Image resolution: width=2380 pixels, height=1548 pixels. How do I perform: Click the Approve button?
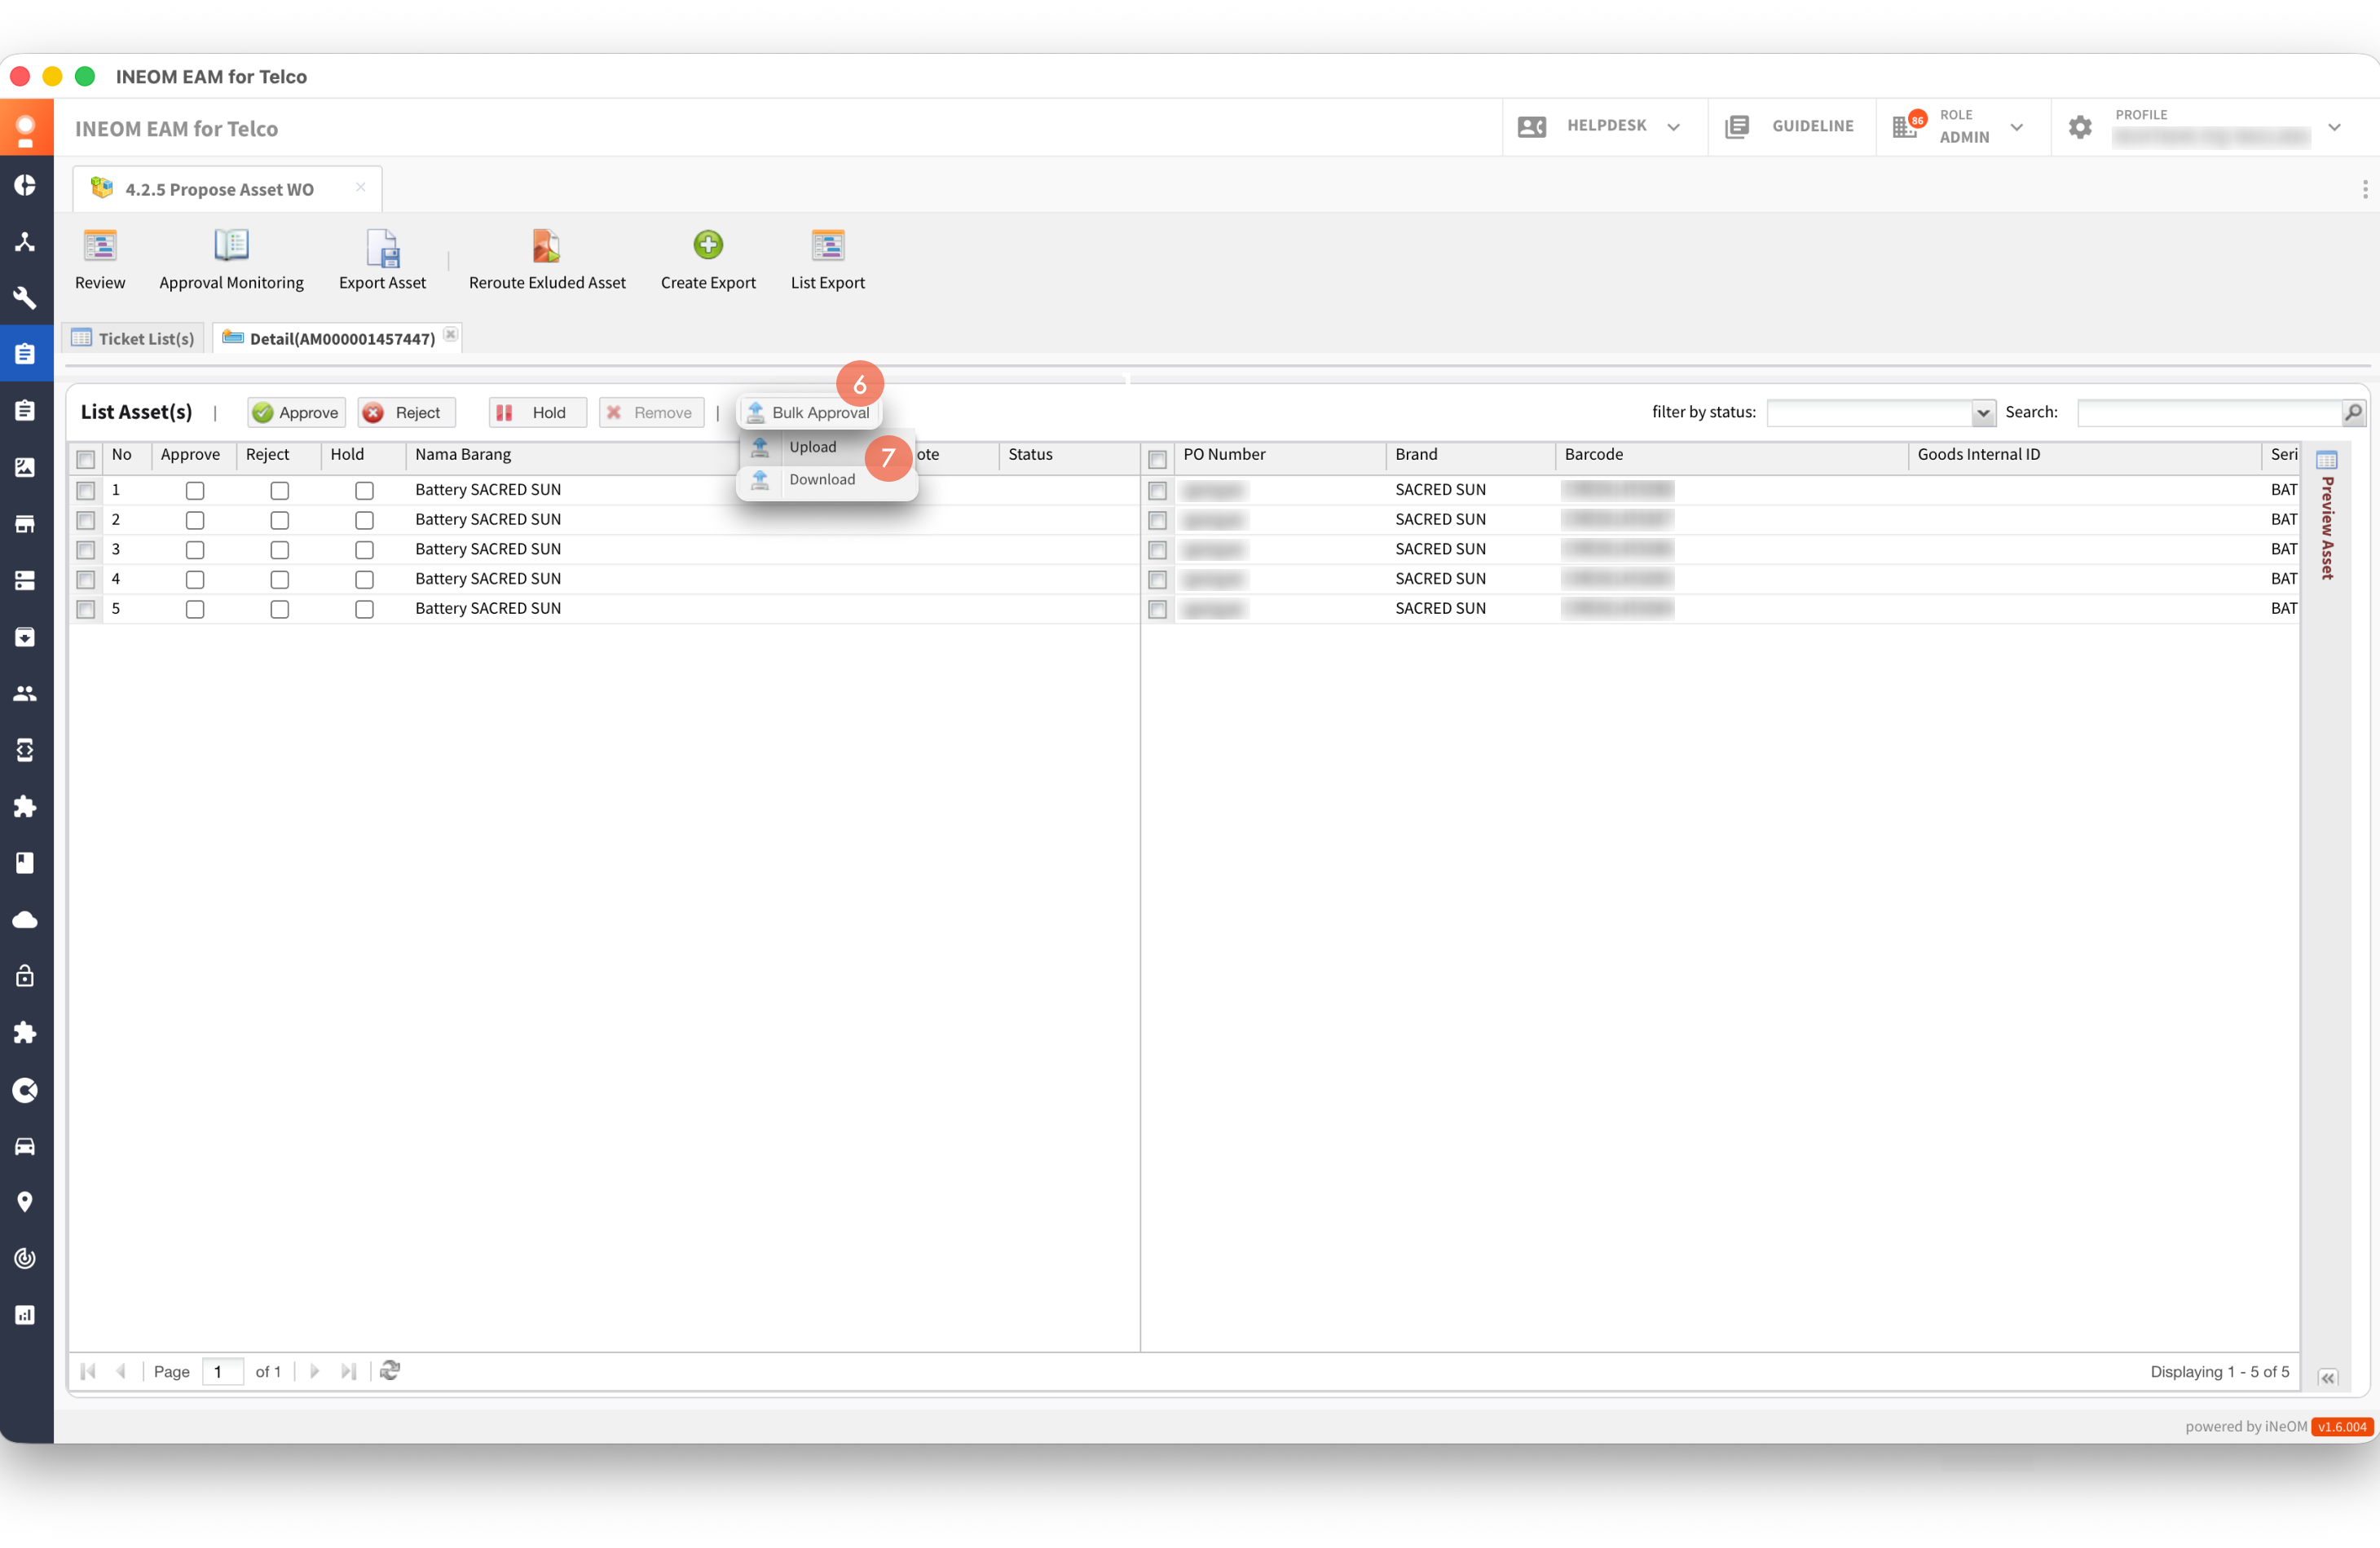click(296, 413)
